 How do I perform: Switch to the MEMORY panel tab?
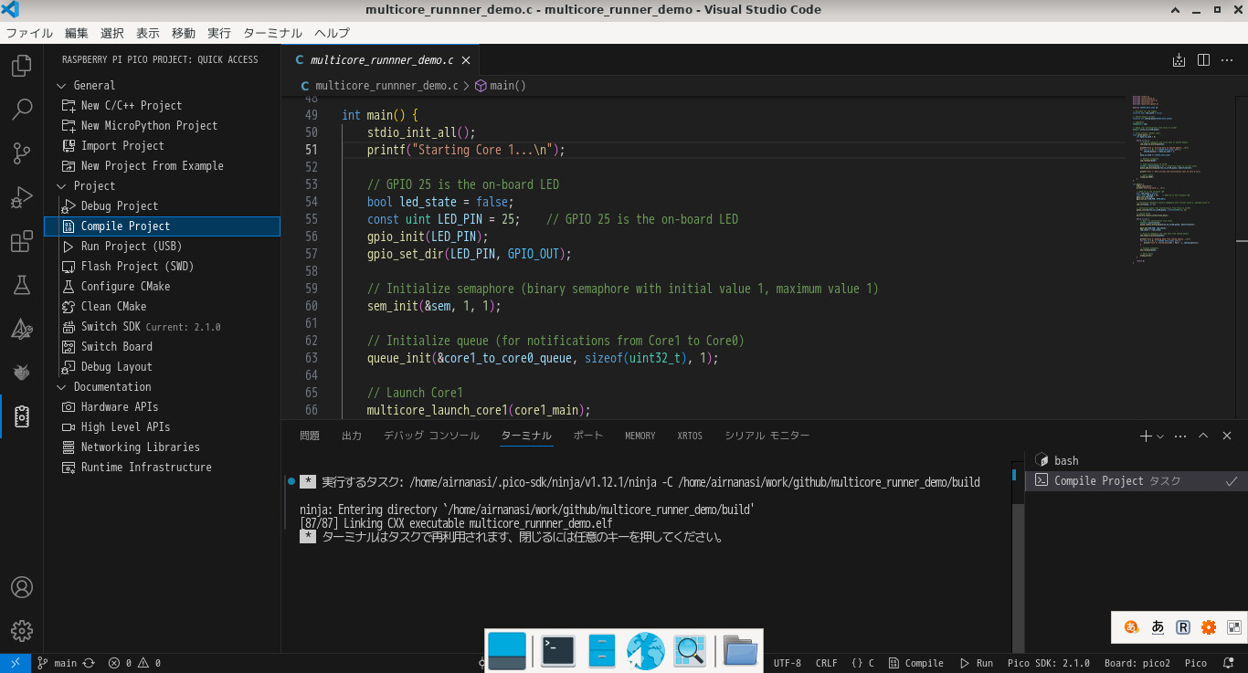pos(640,436)
